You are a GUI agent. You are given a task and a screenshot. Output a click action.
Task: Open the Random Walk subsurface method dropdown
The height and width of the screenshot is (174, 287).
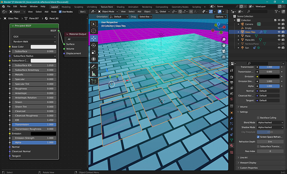click(x=34, y=42)
